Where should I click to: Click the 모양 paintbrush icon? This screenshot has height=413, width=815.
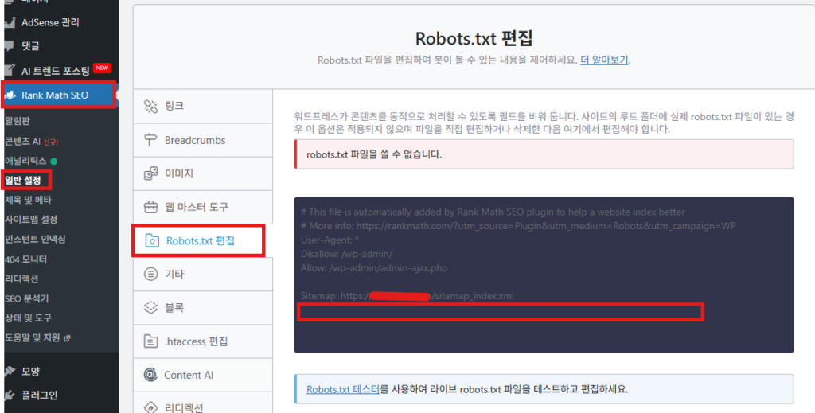(x=9, y=371)
